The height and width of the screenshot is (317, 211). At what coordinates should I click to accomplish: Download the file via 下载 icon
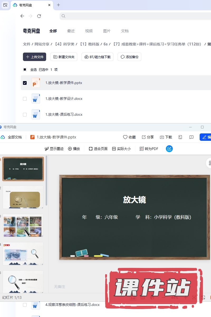162,137
